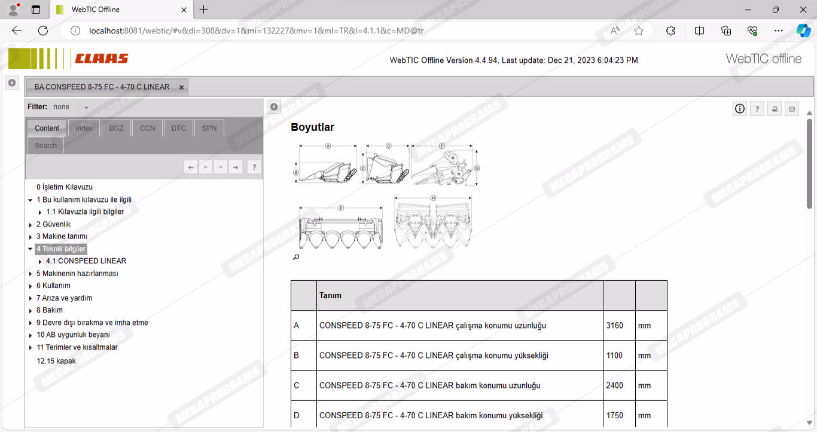Expand the 2 Güvenlik tree node
The image size is (817, 432).
(x=31, y=225)
